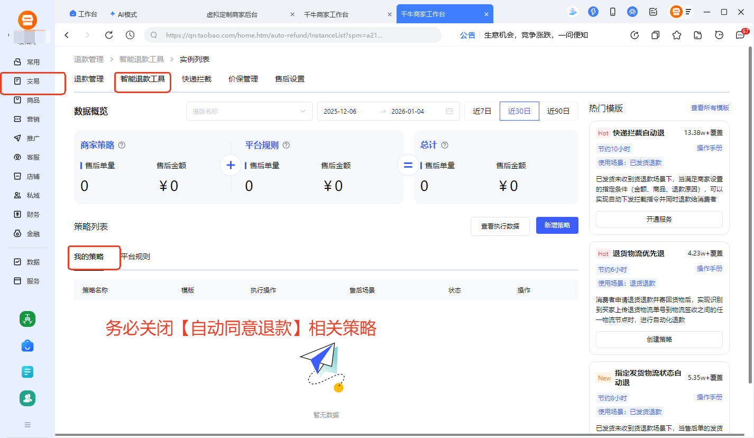
Task: Show the 商家策略 help tooltip icon
Action: coord(122,145)
